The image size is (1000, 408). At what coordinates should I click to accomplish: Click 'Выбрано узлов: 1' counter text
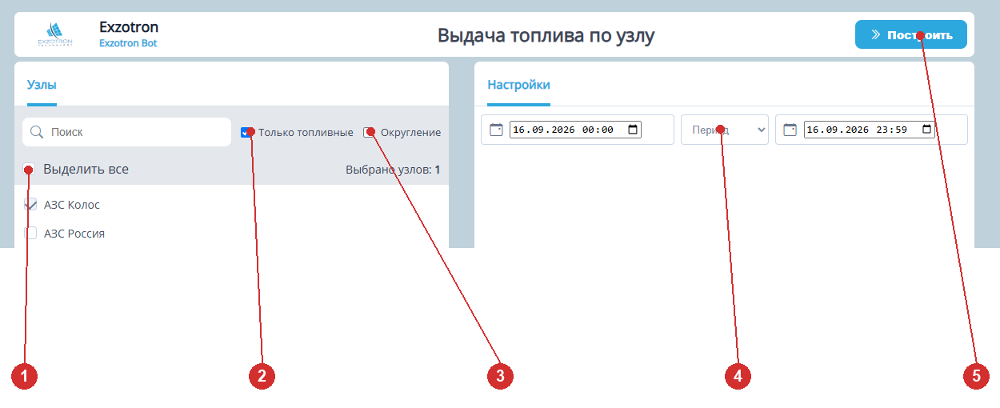coord(393,170)
